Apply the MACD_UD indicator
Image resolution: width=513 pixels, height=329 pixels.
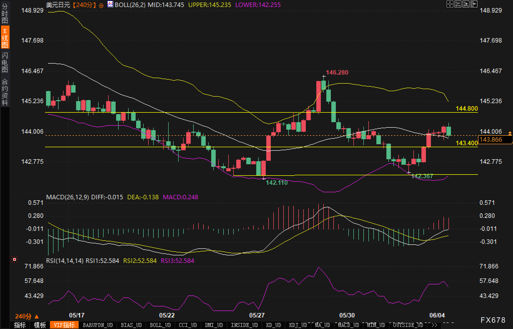pos(348,325)
